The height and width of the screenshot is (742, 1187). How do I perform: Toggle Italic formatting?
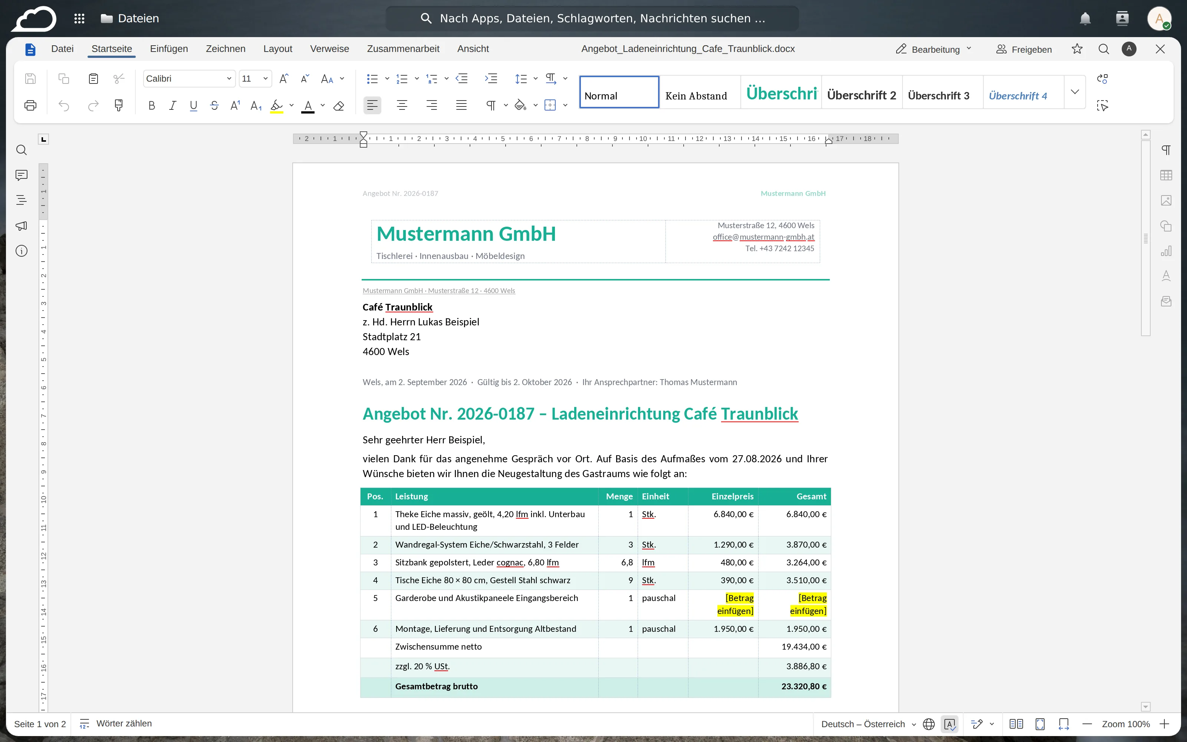point(172,105)
